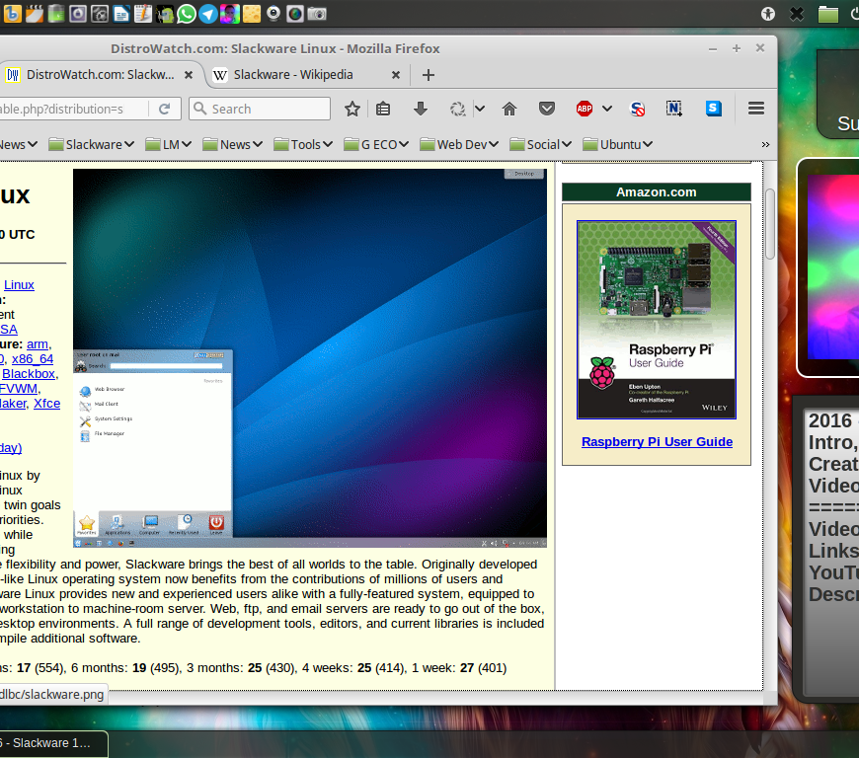Open the Firefox hamburger menu
Screen dimensions: 859x758
click(x=756, y=109)
